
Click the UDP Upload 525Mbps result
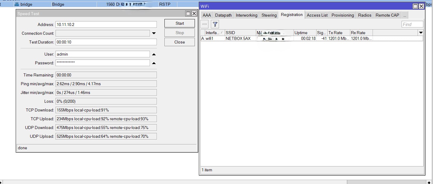[x=106, y=136]
